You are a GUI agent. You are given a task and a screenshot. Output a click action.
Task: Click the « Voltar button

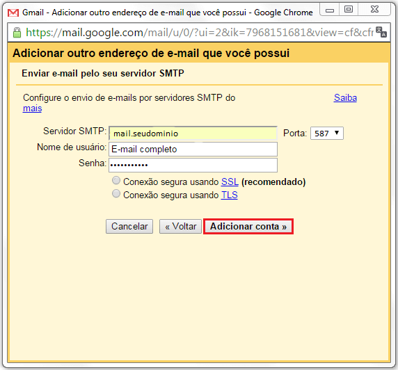180,226
